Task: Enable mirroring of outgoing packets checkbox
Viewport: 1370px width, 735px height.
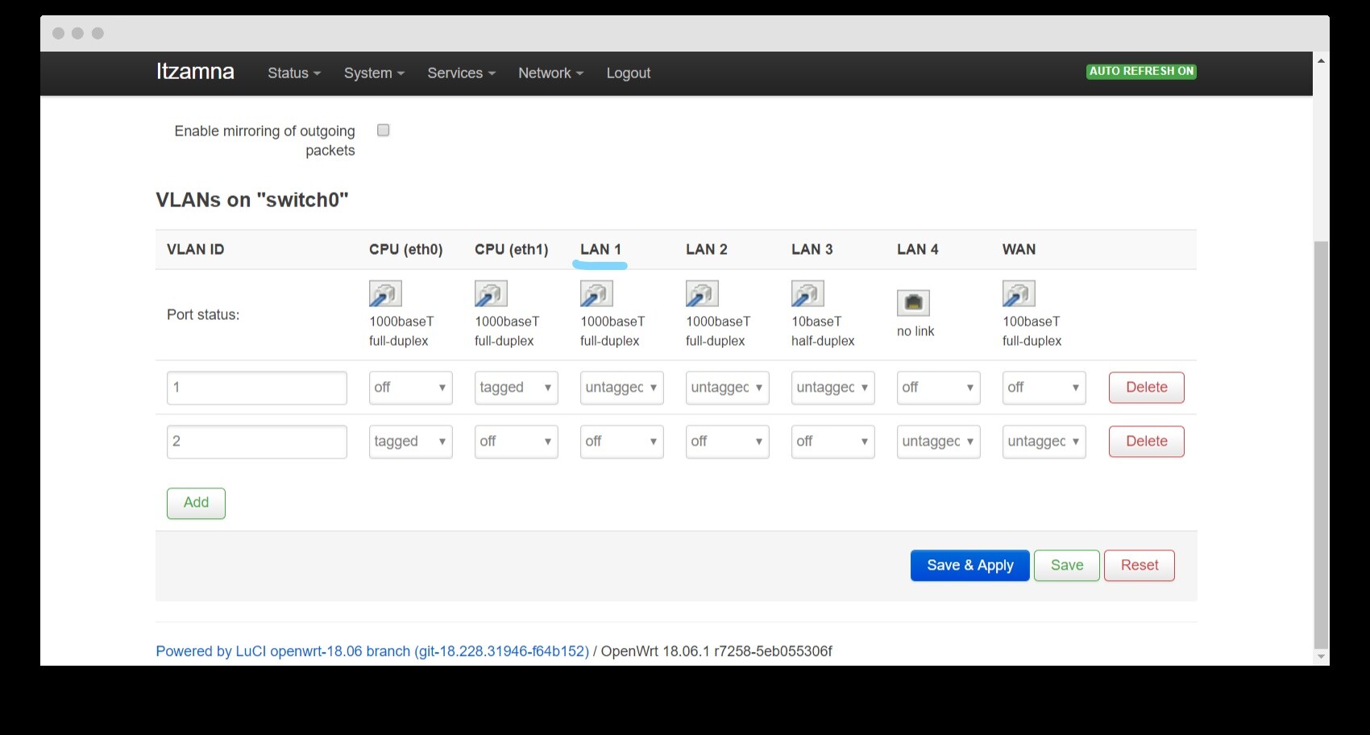Action: (384, 131)
